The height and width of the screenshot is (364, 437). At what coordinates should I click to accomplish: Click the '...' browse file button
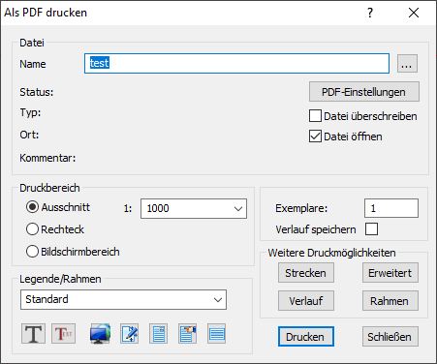(x=407, y=64)
